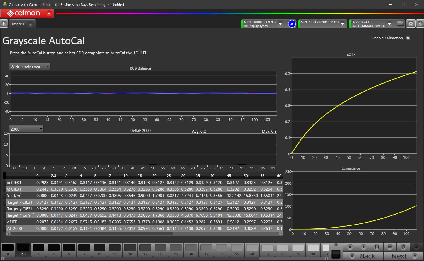Click the read series bracket icon

click(377, 247)
